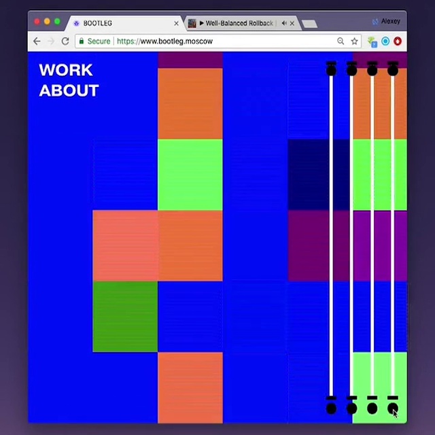Screen dimensions: 435x435
Task: Click the red extension icon in the toolbar
Action: pos(397,41)
